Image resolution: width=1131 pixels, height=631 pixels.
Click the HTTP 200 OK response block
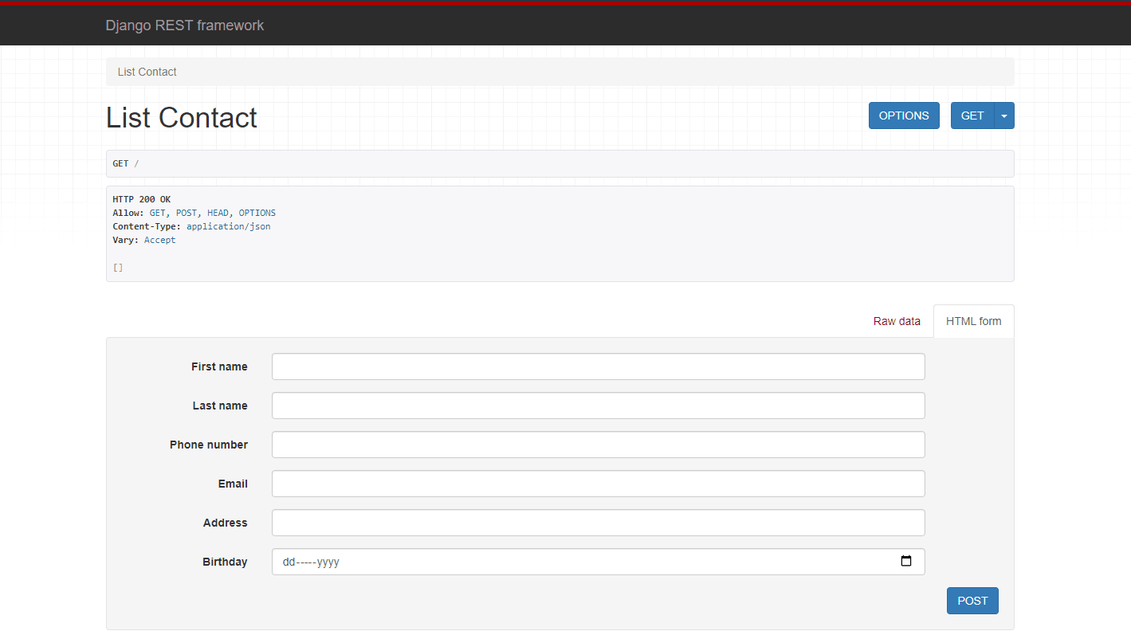560,233
